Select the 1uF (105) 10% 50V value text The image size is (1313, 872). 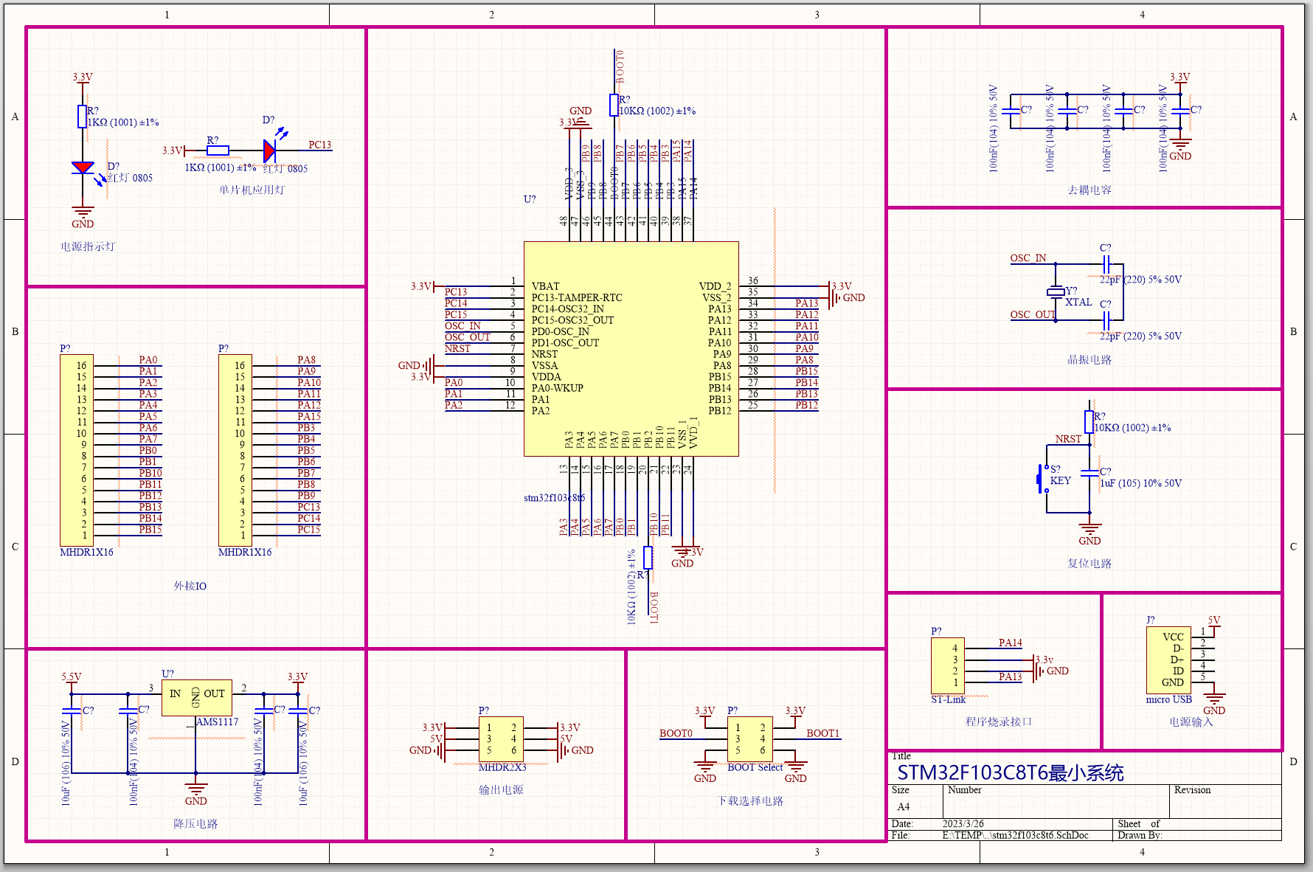pos(1140,483)
